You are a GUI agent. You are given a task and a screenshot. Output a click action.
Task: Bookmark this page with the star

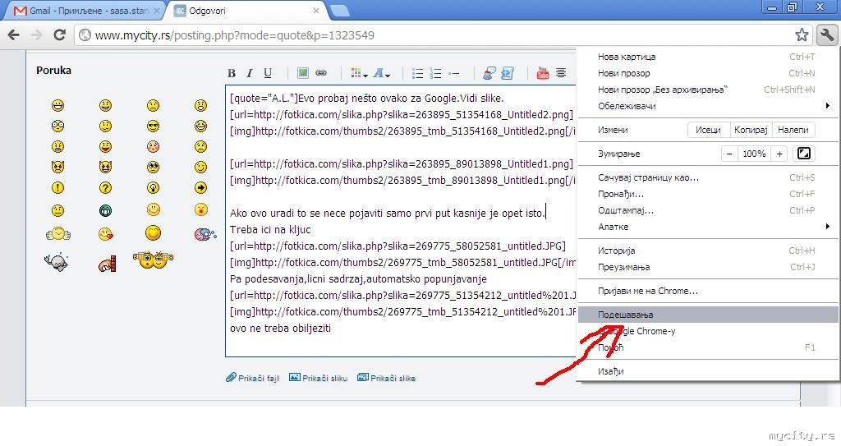point(802,34)
